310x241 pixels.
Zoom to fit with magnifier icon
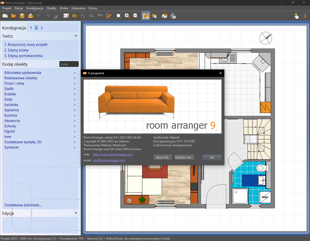119,16
